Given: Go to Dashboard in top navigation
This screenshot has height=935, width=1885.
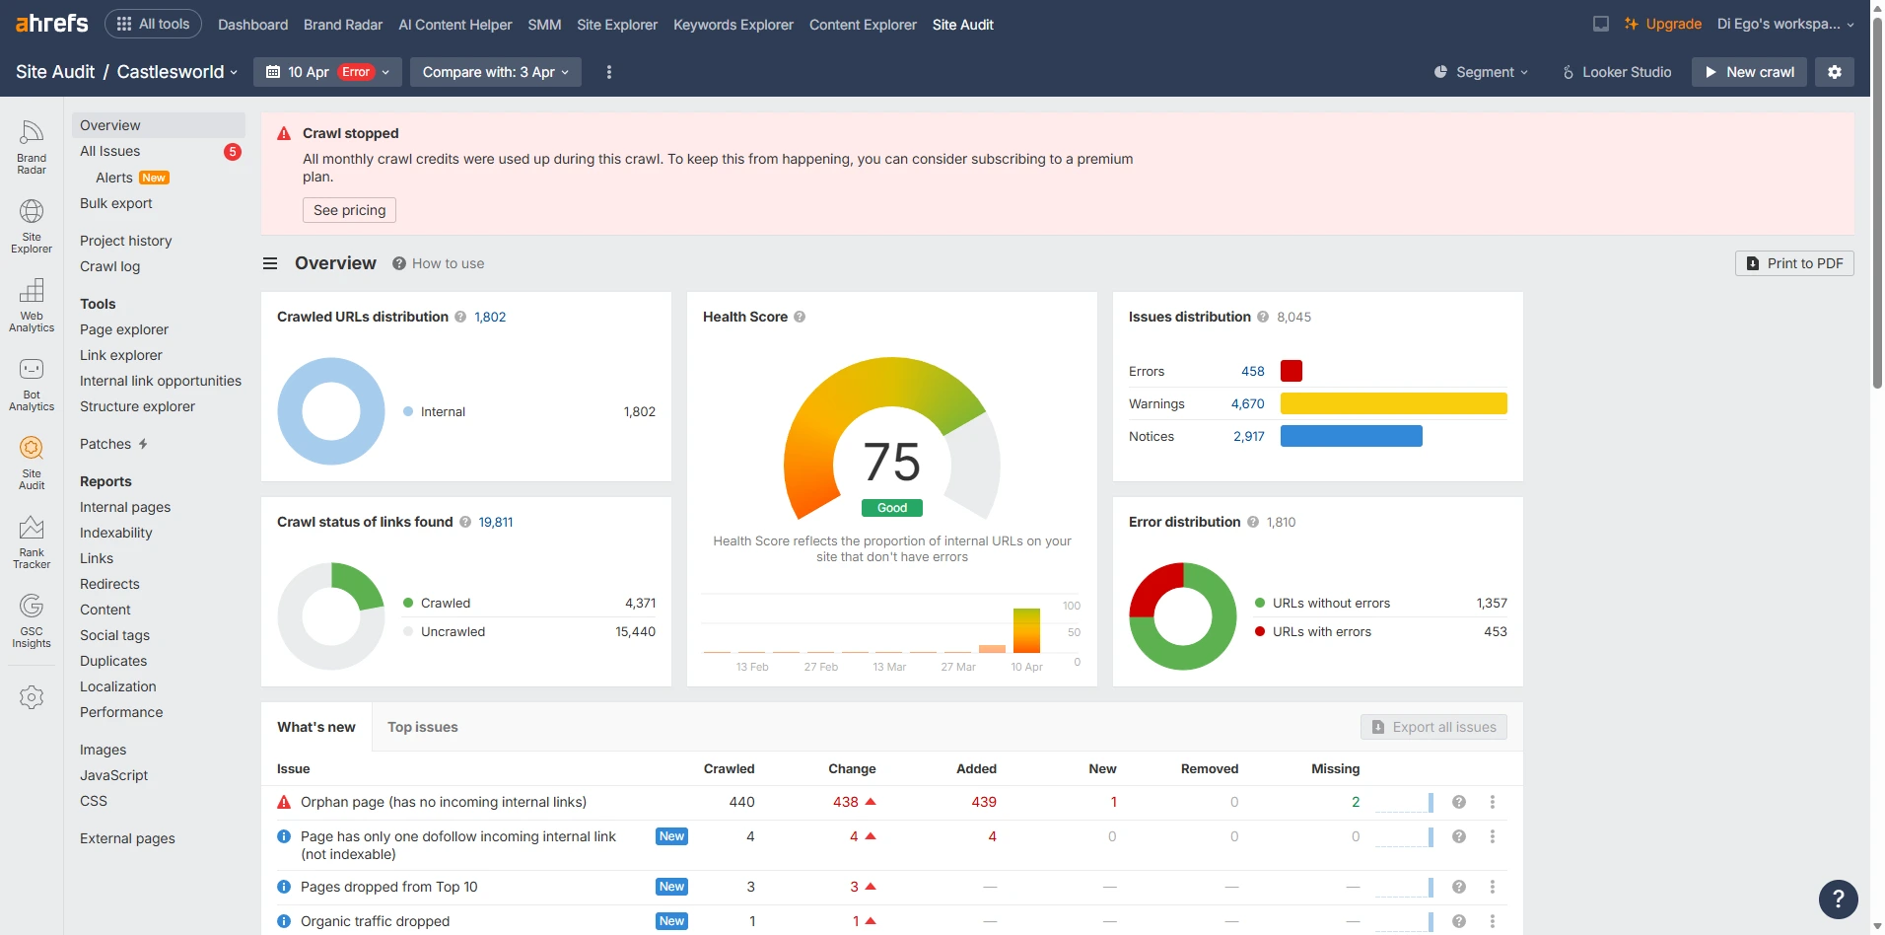Looking at the screenshot, I should [x=253, y=25].
